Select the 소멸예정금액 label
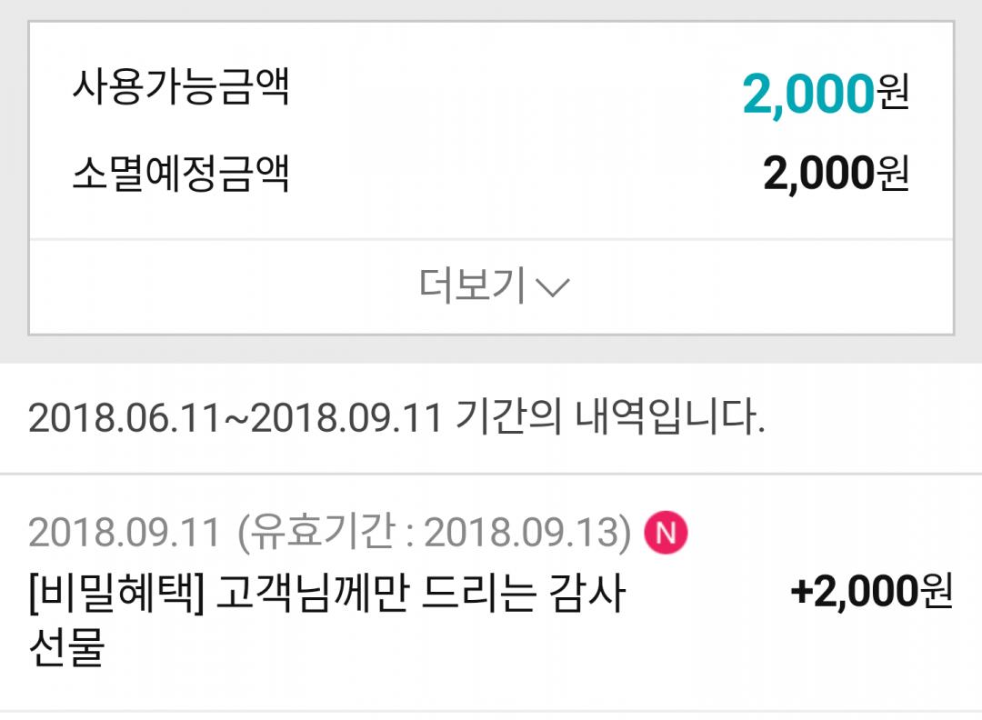The width and height of the screenshot is (982, 720). point(180,173)
